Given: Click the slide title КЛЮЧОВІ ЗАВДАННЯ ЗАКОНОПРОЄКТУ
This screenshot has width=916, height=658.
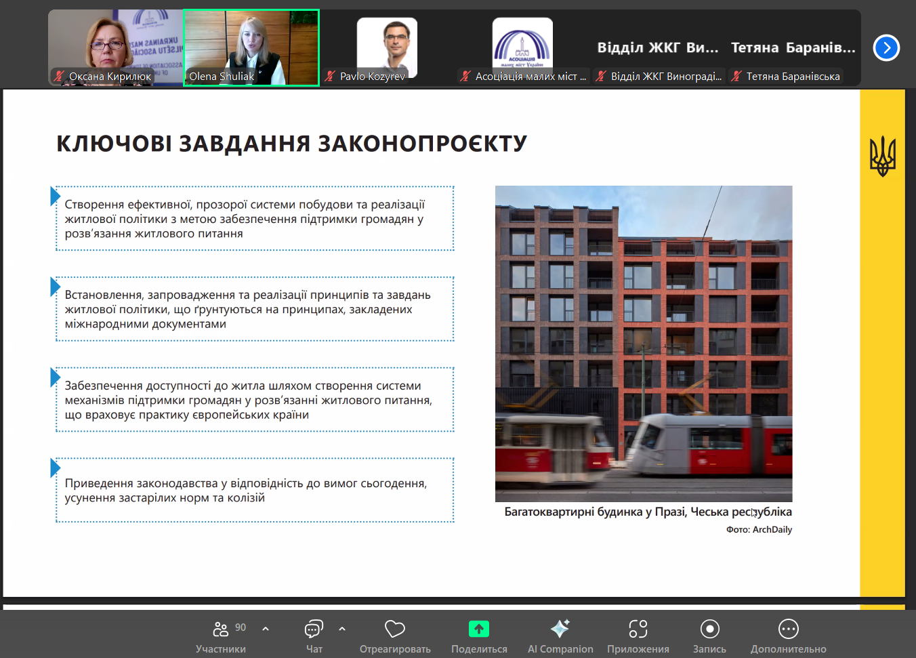Looking at the screenshot, I should 291,144.
